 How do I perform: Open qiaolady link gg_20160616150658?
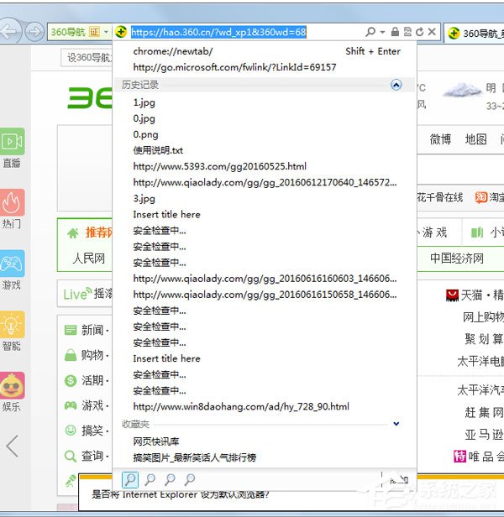pos(265,295)
